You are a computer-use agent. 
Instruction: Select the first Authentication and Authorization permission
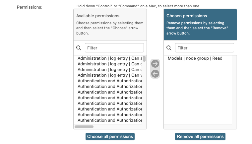point(109,81)
